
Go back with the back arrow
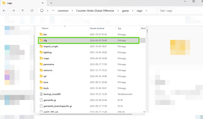(x=4, y=10)
